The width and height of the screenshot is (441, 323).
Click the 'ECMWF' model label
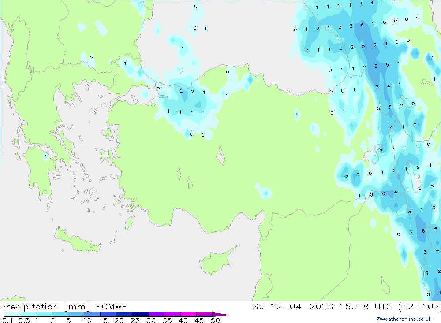[x=112, y=306]
